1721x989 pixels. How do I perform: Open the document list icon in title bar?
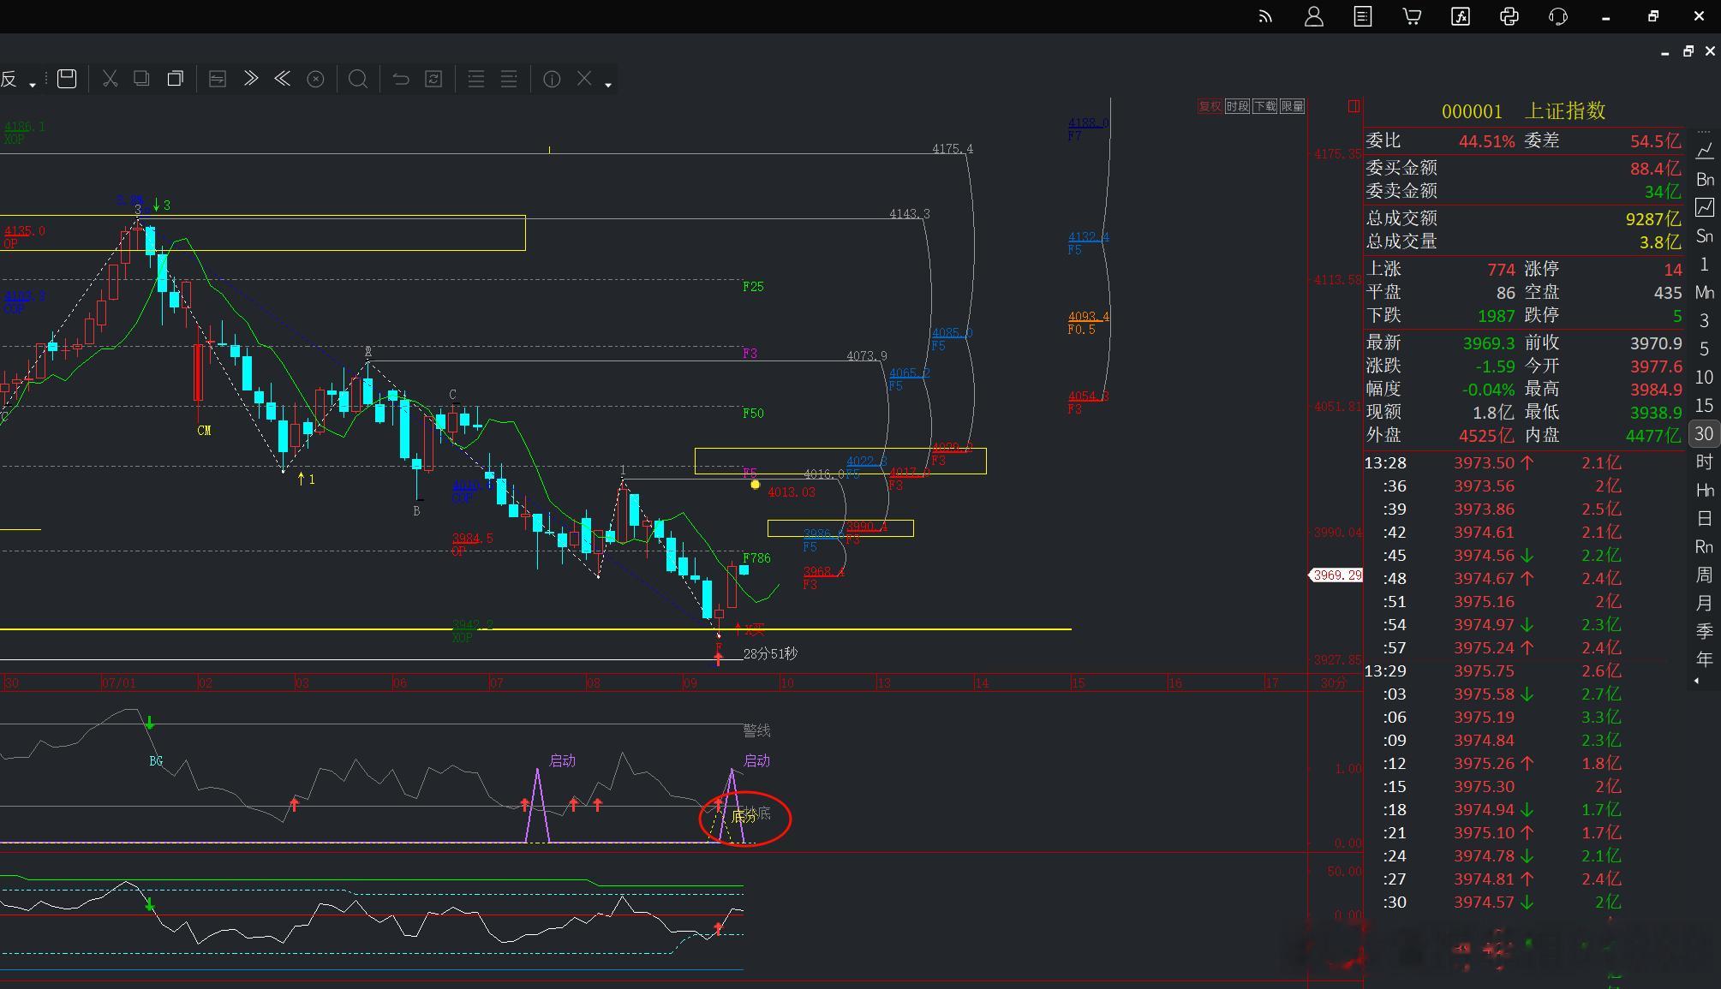(1362, 16)
